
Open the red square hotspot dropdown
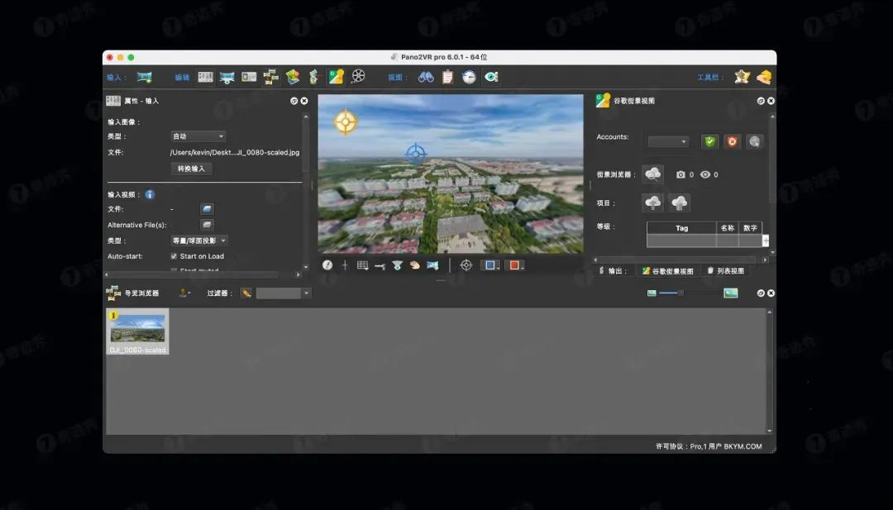click(514, 265)
